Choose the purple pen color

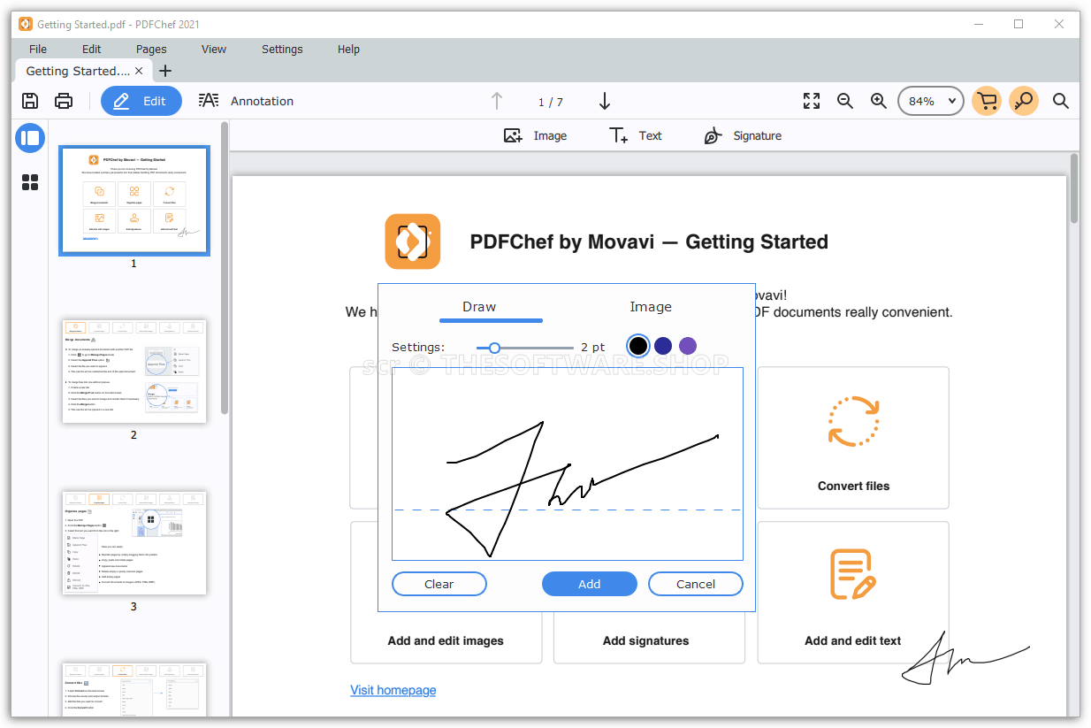(688, 346)
